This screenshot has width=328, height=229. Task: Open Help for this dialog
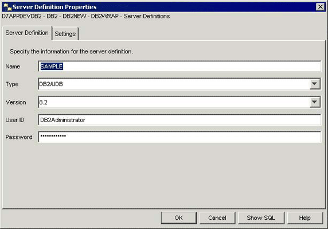click(305, 218)
